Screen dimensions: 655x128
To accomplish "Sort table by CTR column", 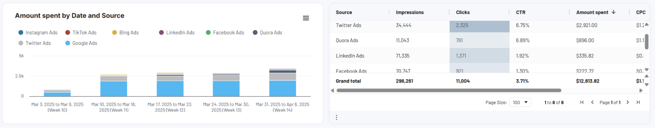I will (521, 12).
